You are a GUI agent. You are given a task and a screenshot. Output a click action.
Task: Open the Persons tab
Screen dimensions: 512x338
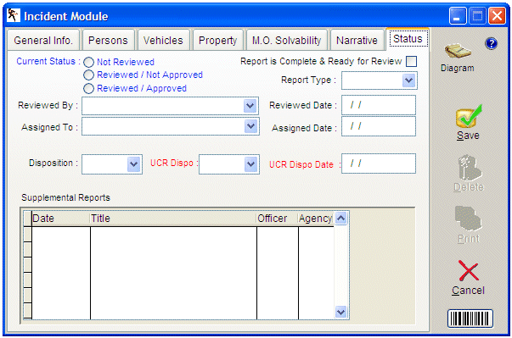(x=108, y=41)
